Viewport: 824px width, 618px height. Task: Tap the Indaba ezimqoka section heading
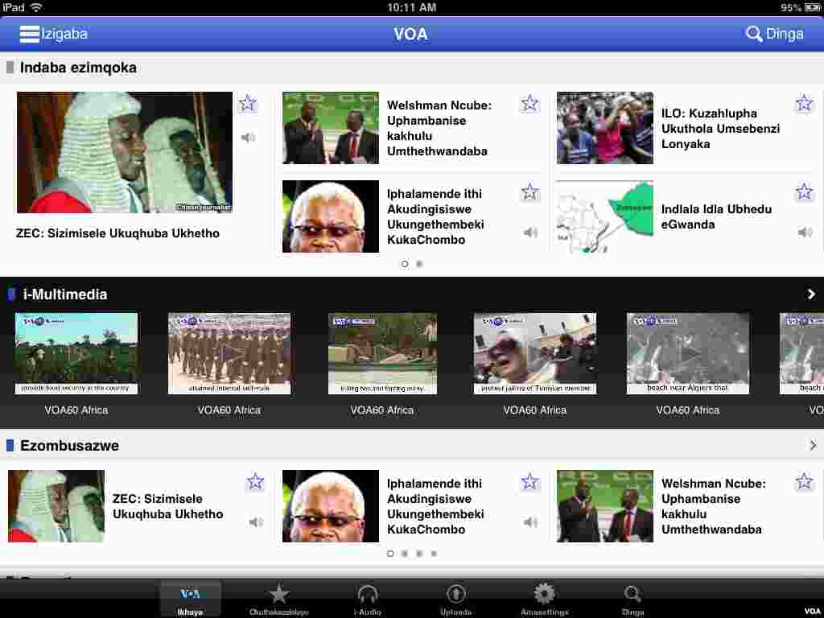[x=78, y=68]
